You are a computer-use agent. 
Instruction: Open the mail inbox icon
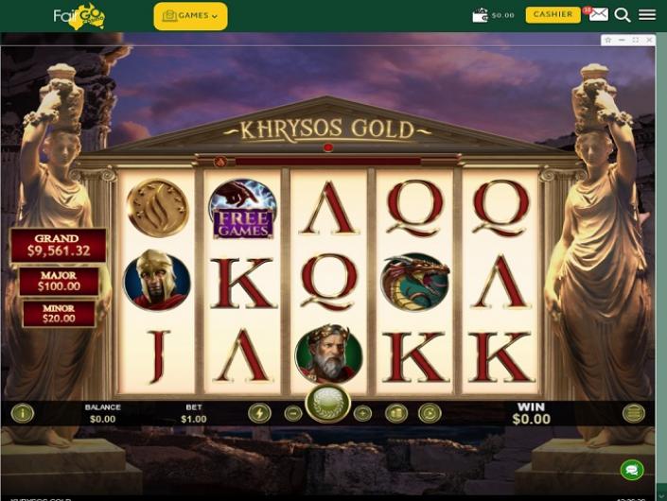click(598, 14)
